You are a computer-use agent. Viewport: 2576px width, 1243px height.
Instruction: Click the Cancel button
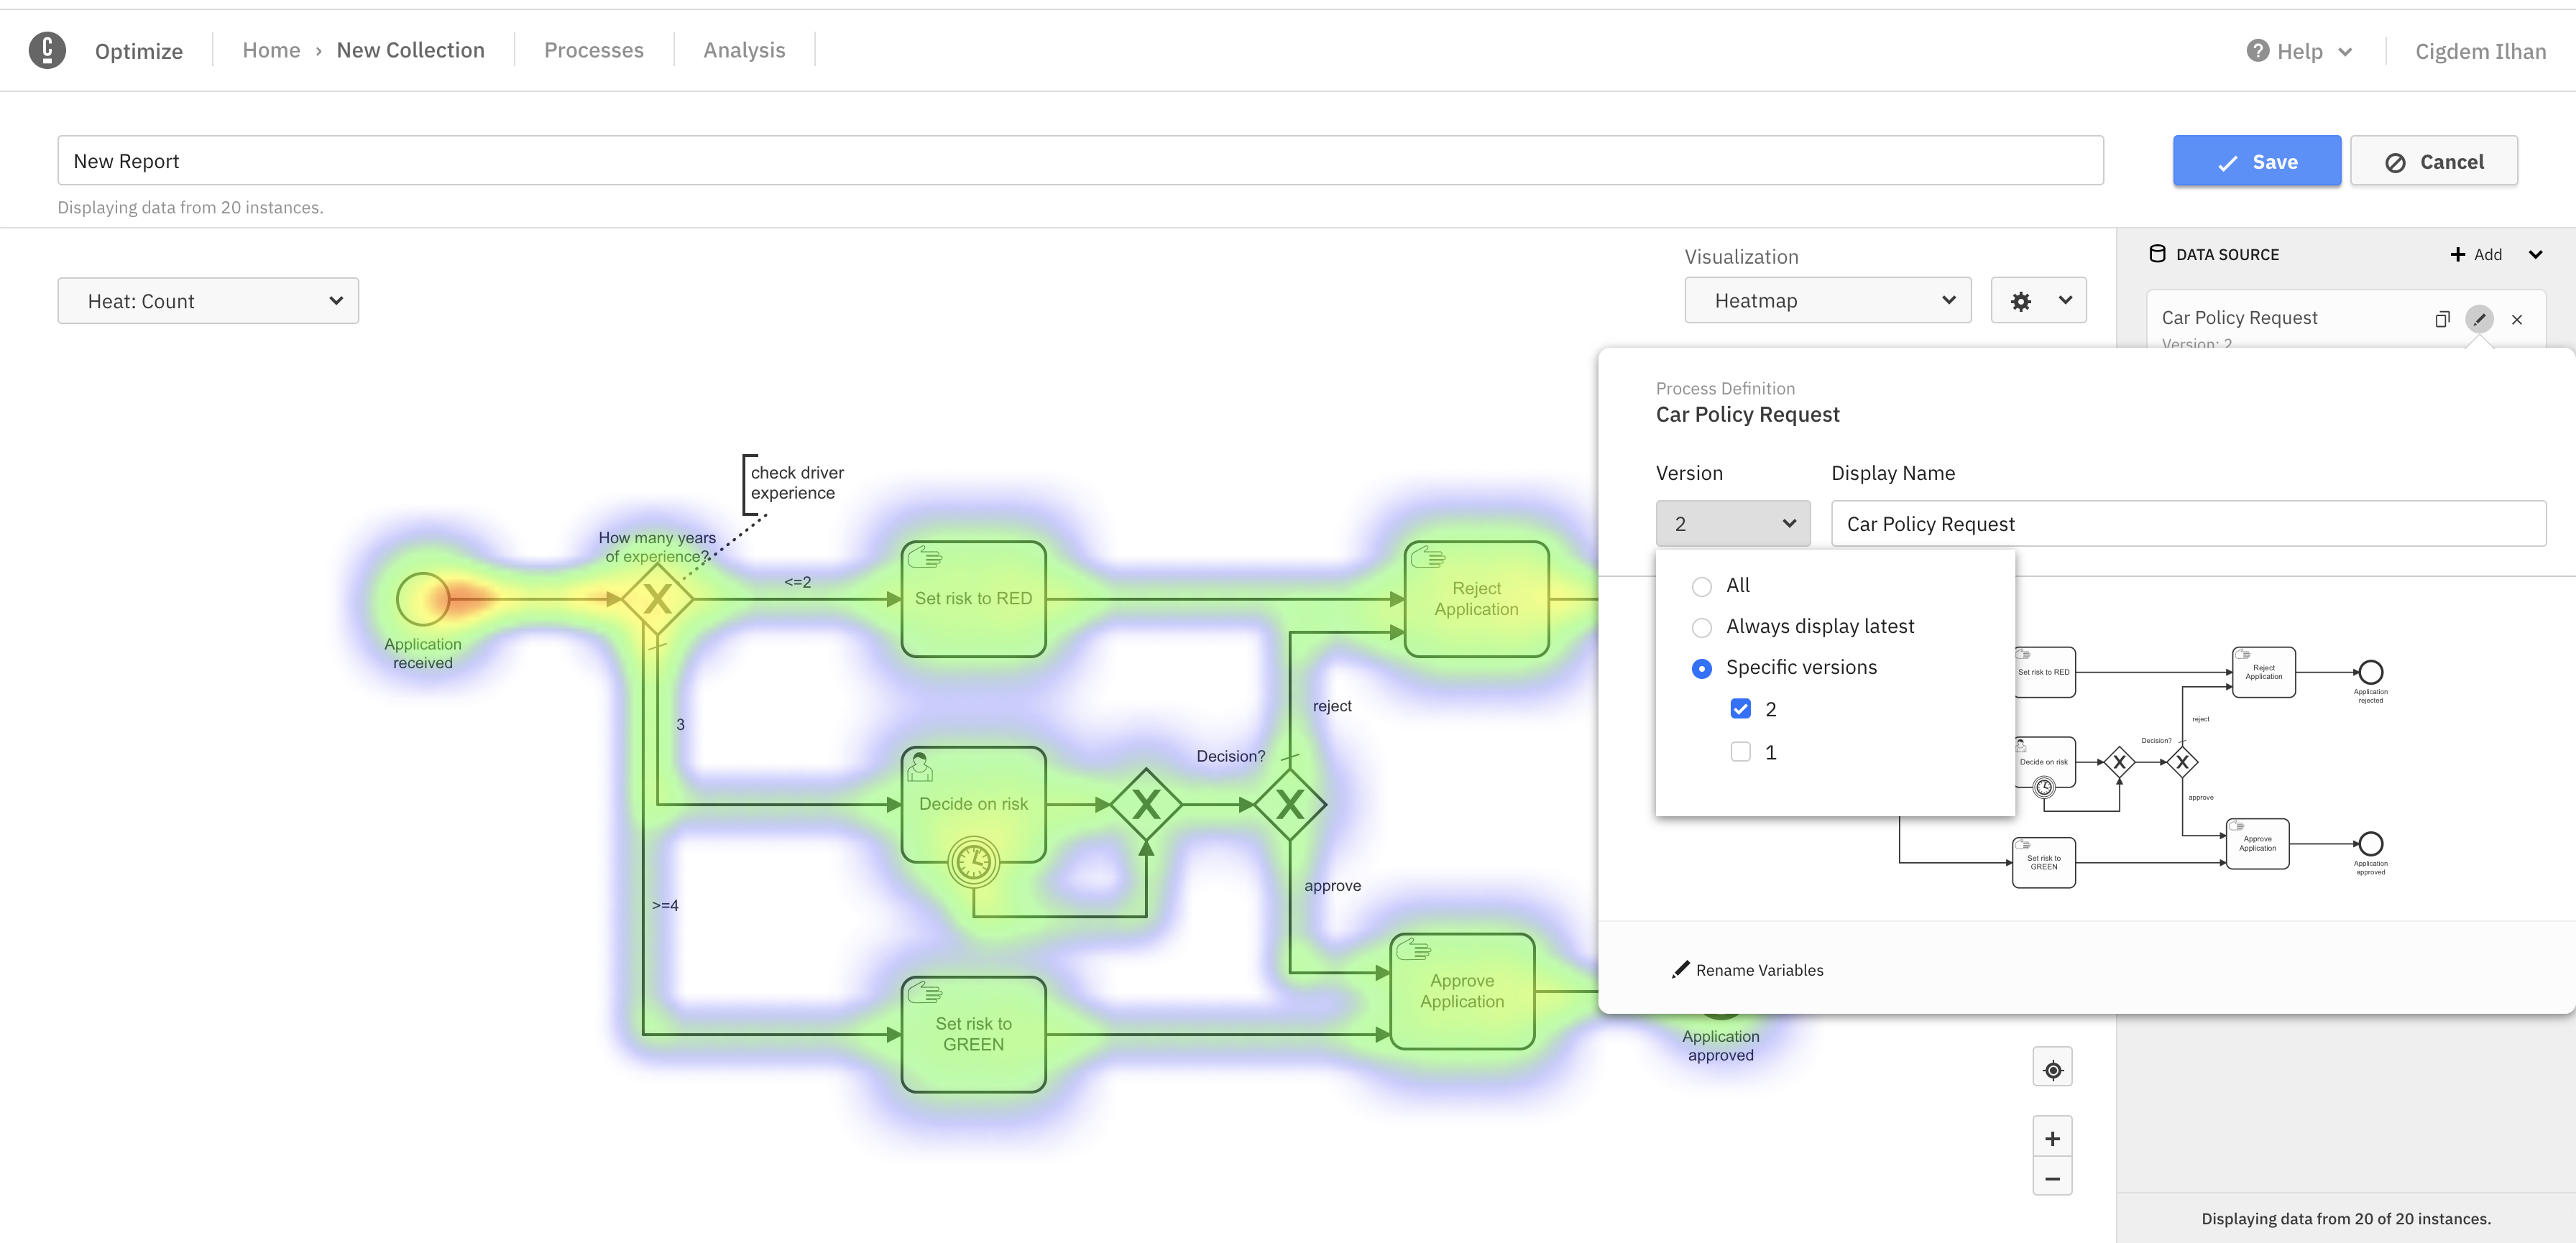pos(2433,161)
